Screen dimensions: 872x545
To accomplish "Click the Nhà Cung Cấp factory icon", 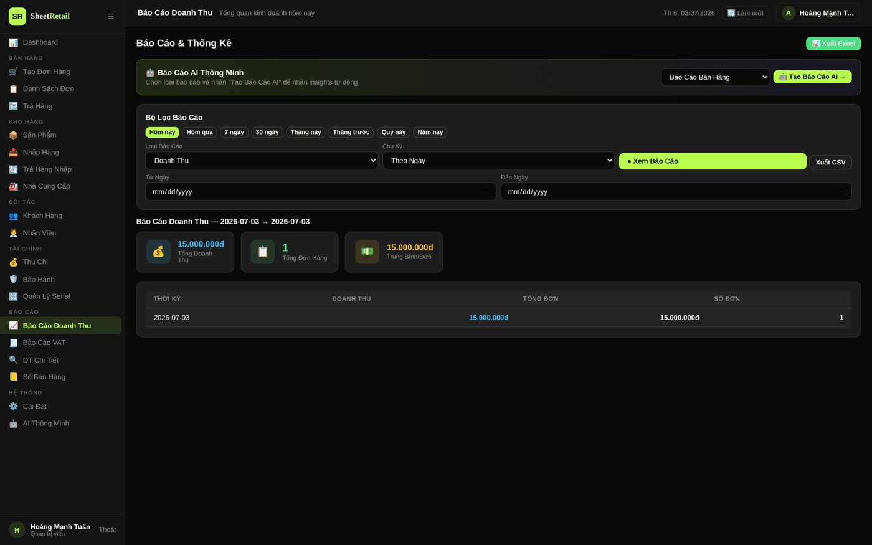I will [x=13, y=186].
